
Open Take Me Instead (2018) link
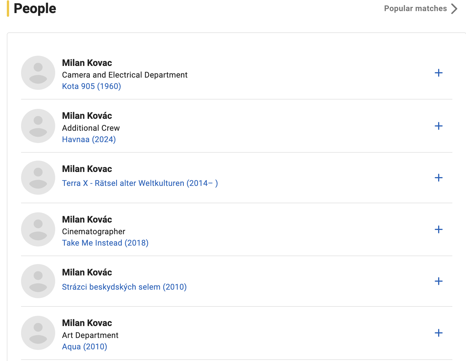tap(105, 243)
